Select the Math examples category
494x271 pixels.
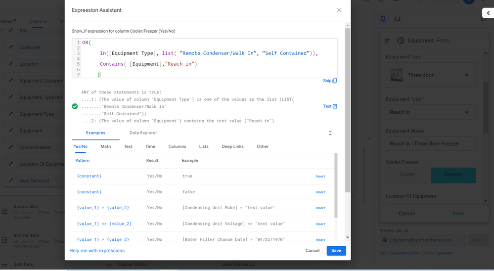105,146
